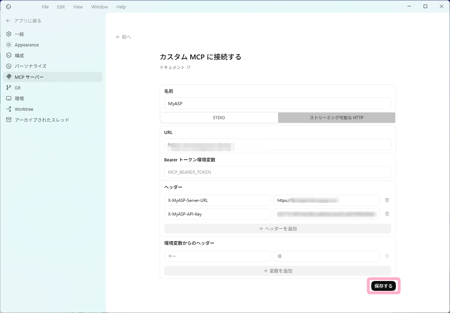Open the Worktree icon in sidebar
The image size is (450, 313).
(x=9, y=109)
